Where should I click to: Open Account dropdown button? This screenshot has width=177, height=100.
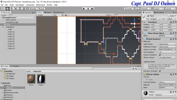(x=146, y=9)
